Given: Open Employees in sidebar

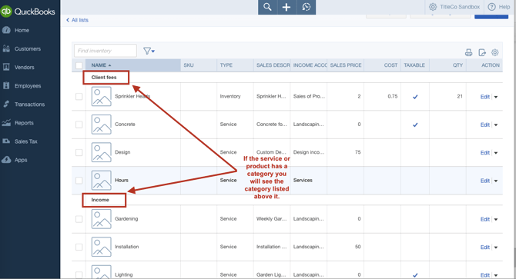Looking at the screenshot, I should (x=28, y=85).
